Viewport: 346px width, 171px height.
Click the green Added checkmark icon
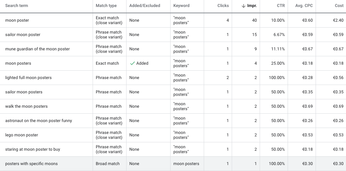pos(132,63)
